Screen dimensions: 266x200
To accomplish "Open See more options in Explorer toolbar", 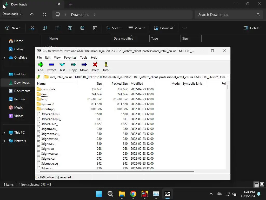I will [x=185, y=28].
